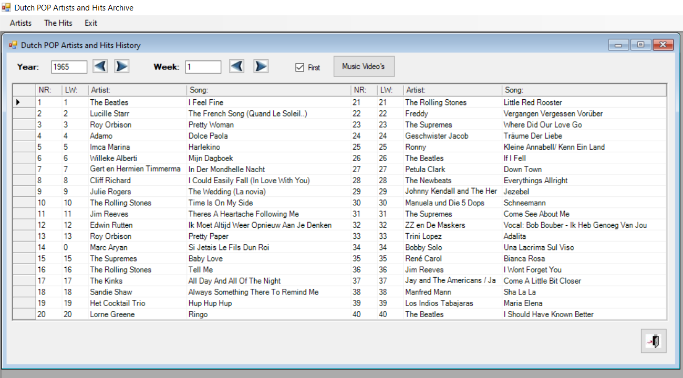683x378 pixels.
Task: Select 'Where Did Our Love Go' cell
Action: 584,124
